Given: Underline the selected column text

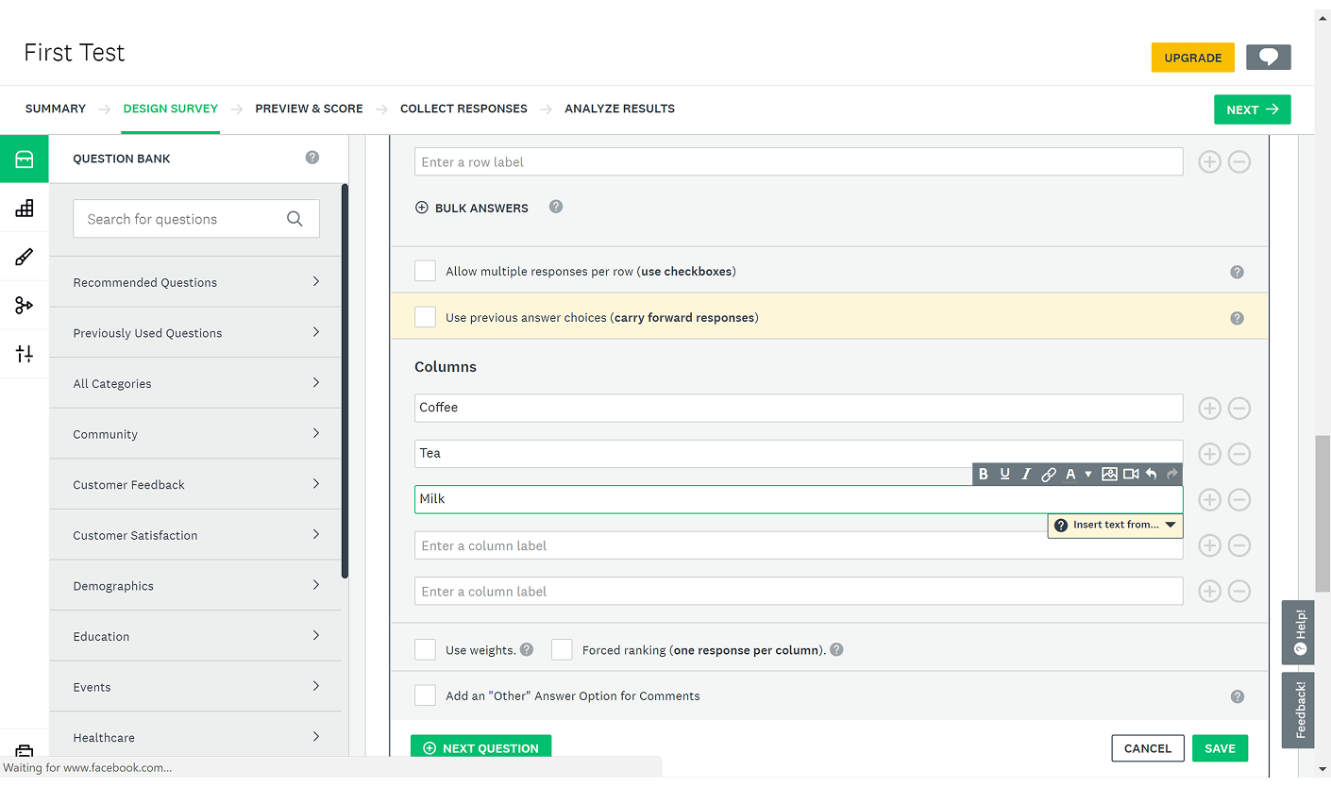Looking at the screenshot, I should point(1004,474).
